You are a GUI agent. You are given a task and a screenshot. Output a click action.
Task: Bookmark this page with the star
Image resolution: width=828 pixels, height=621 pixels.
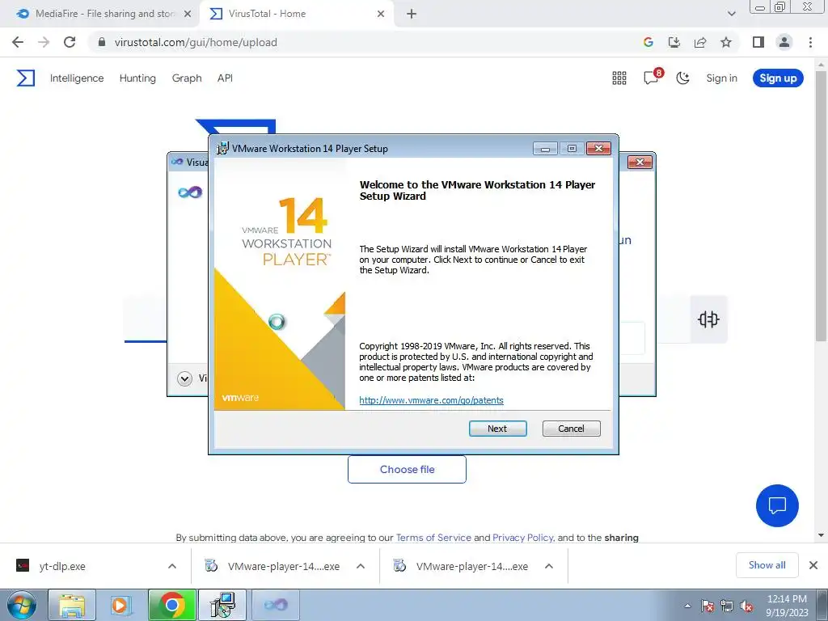pyautogui.click(x=726, y=42)
